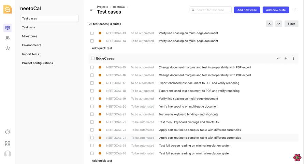Image resolution: width=304 pixels, height=164 pixels.
Task: Open the product switcher grid icon
Action: click(8, 143)
